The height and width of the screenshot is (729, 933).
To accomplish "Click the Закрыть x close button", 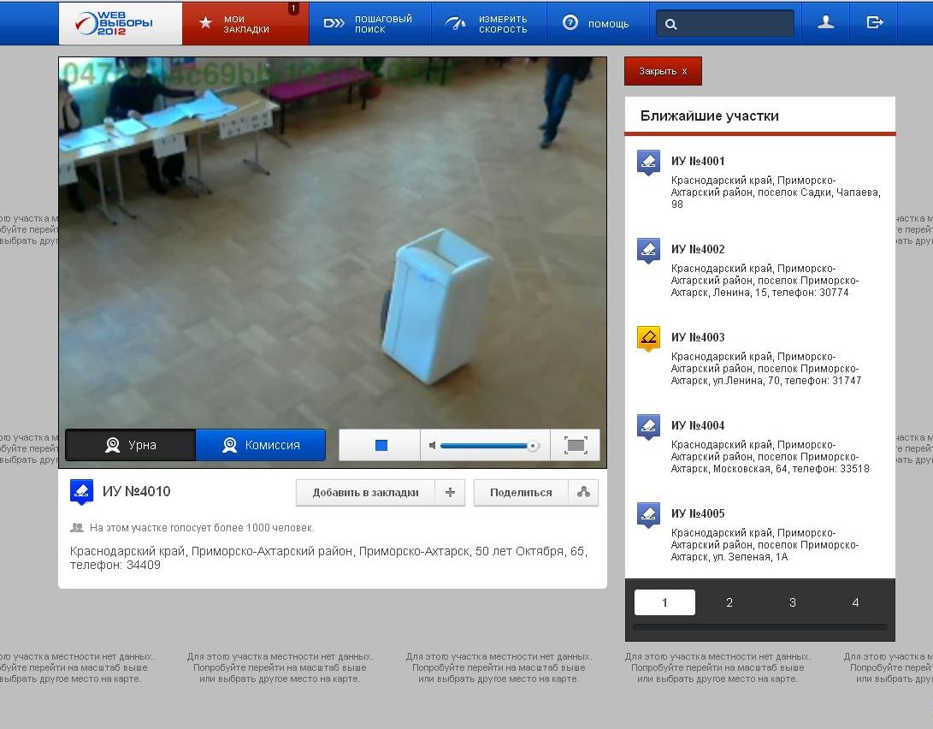I will pyautogui.click(x=663, y=71).
